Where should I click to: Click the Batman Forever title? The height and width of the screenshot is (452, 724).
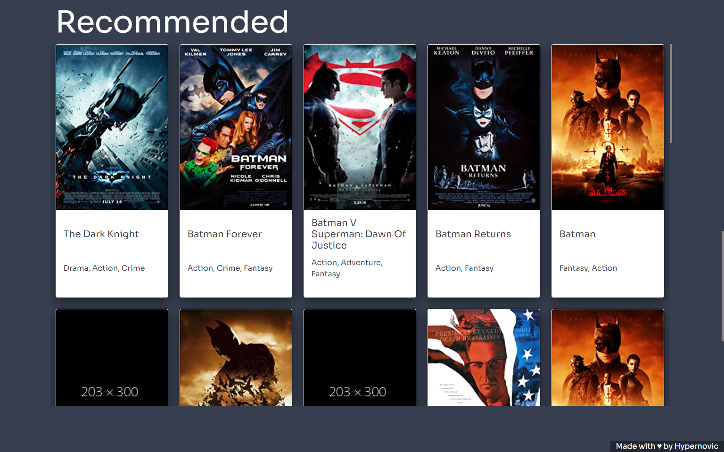[225, 234]
